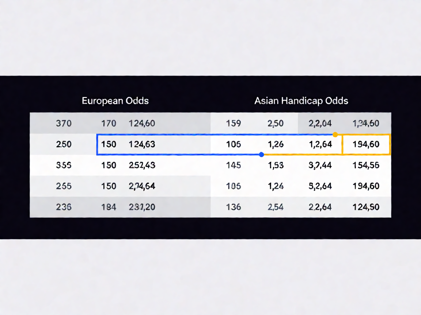Click cell 250 left of blue selection
This screenshot has width=421, height=315.
point(64,144)
